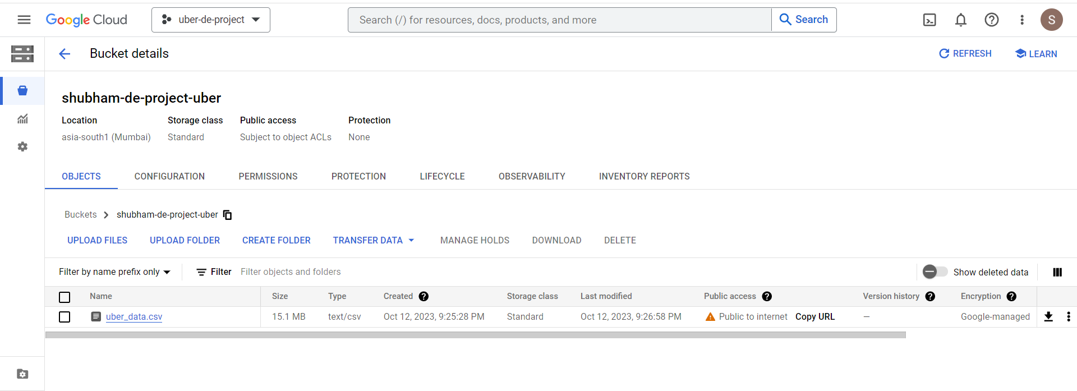Sort by the Size column header
This screenshot has width=1077, height=391.
pos(280,296)
